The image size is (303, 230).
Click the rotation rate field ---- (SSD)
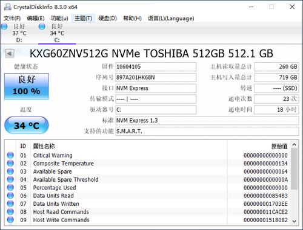click(x=276, y=88)
